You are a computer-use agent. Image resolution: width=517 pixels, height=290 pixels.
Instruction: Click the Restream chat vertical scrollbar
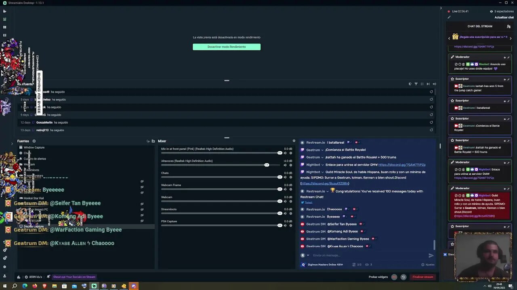point(435,245)
